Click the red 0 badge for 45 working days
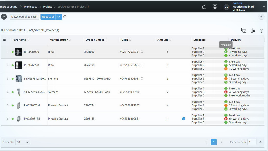The width and height of the screenshot is (268, 151). 226,92
